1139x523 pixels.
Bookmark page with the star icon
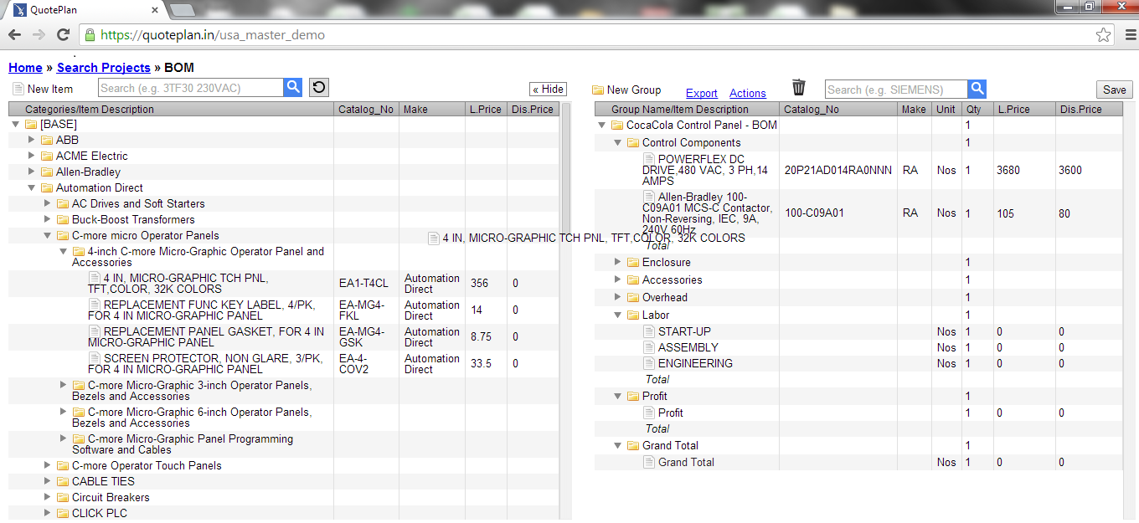pyautogui.click(x=1104, y=35)
